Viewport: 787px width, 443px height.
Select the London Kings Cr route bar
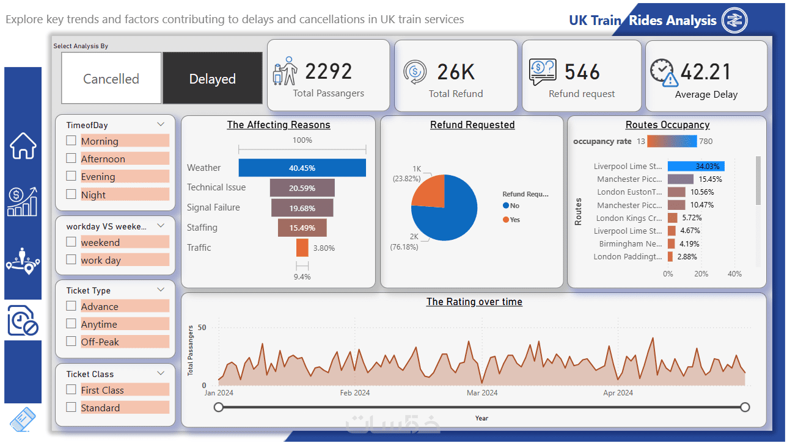tap(672, 217)
